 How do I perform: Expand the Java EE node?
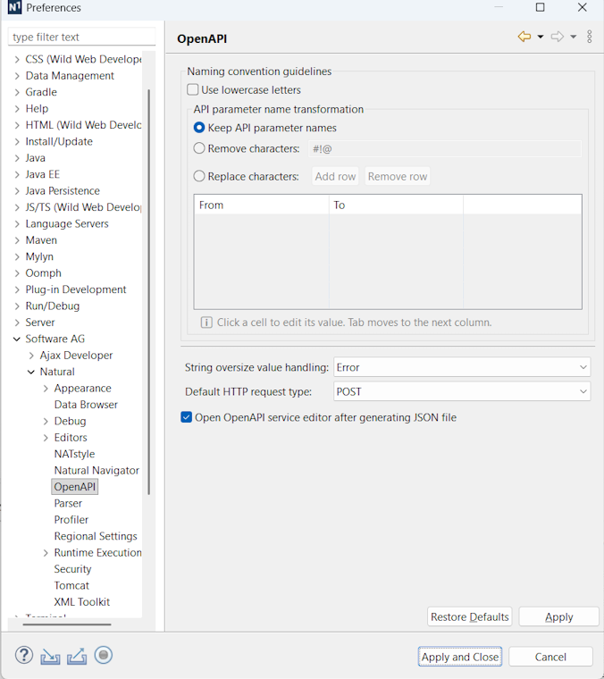[x=17, y=174]
